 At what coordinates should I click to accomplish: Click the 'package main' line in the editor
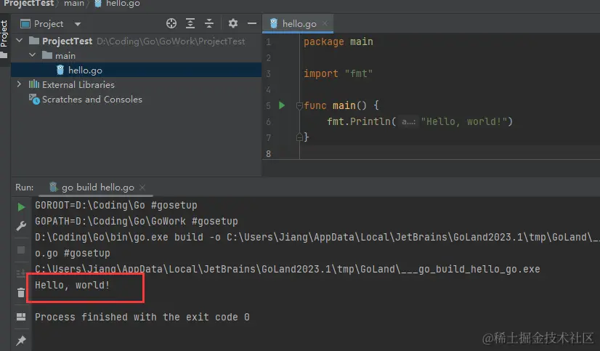(338, 41)
